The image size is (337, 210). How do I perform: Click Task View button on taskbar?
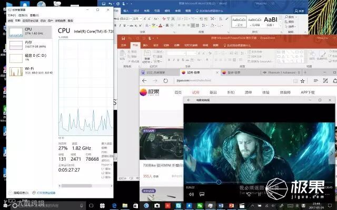[x=91, y=206]
